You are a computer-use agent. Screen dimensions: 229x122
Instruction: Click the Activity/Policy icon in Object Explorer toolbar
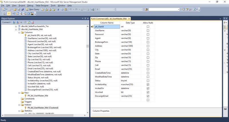coord(32,22)
